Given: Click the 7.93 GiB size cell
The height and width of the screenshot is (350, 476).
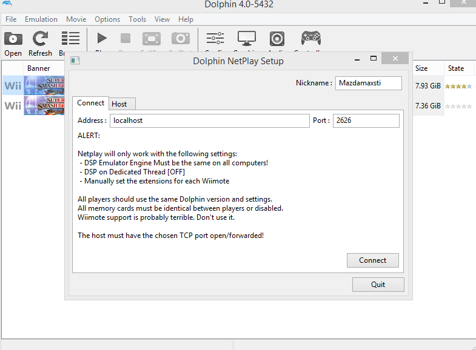Looking at the screenshot, I should click(428, 86).
